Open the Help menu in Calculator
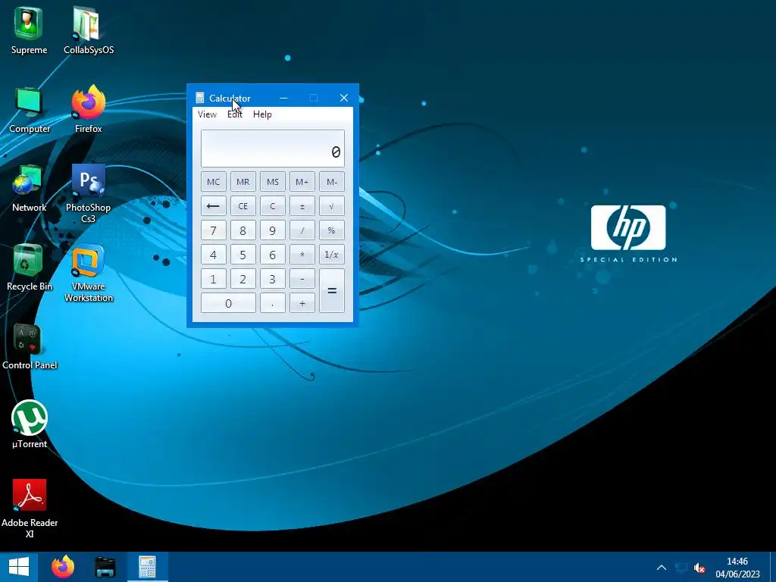Screen dimensions: 776x582 (x=262, y=114)
